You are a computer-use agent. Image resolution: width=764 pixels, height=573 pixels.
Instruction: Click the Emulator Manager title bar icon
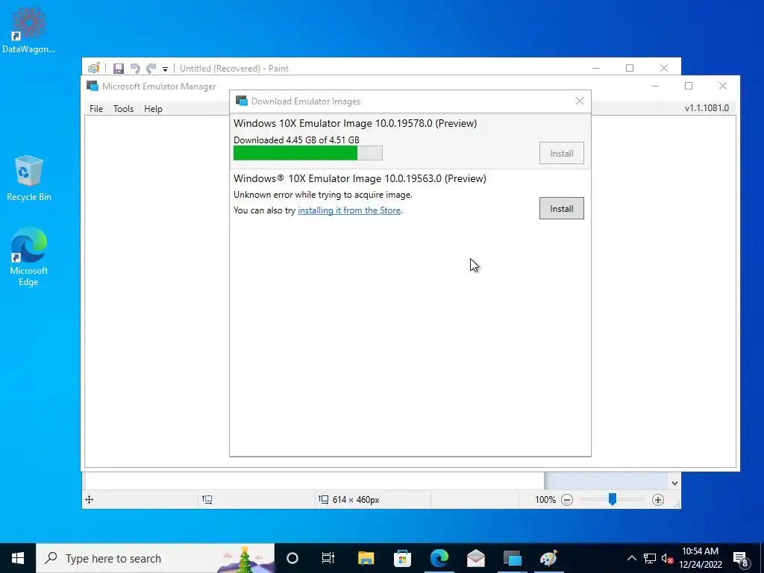(92, 87)
